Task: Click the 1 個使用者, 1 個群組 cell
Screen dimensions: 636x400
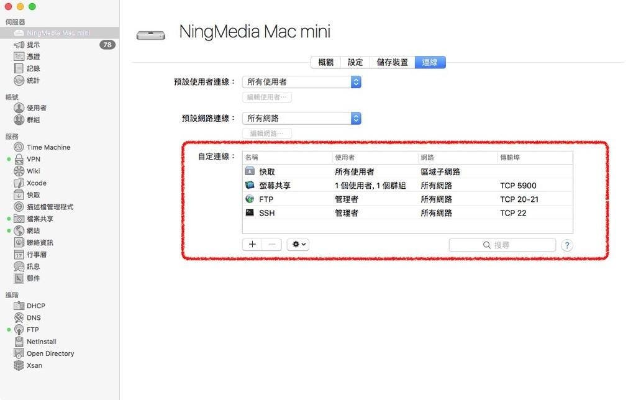Action: (370, 185)
